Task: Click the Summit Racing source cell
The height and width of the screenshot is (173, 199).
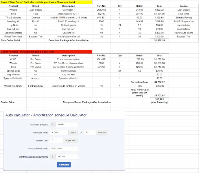Action: pos(184,18)
